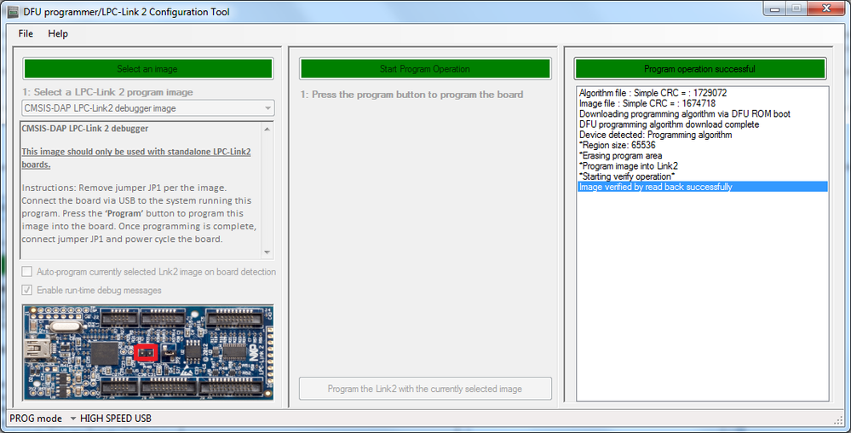
Task: Click the PROG mode status text
Action: (36, 419)
